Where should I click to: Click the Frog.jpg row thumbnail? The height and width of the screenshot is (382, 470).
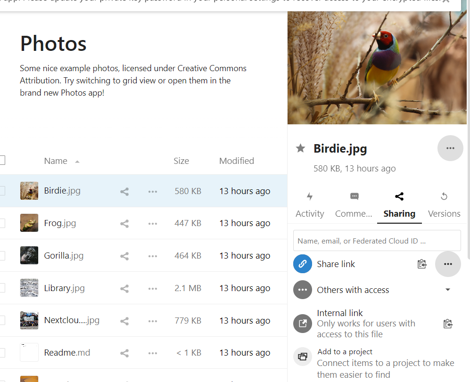(29, 223)
